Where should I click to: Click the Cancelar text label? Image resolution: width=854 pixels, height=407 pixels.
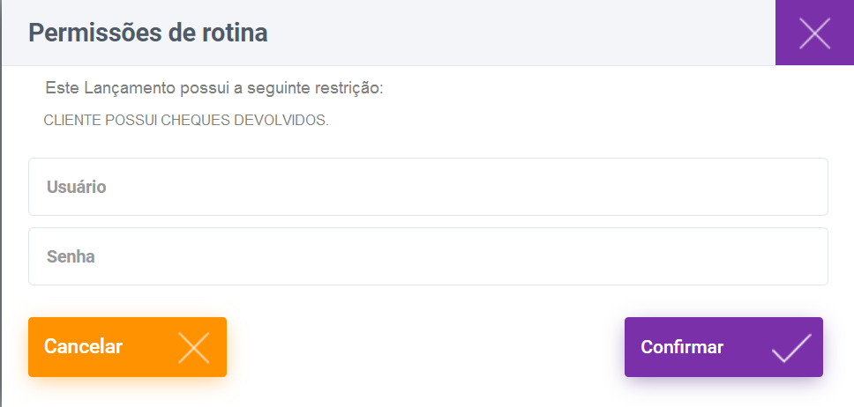click(83, 347)
